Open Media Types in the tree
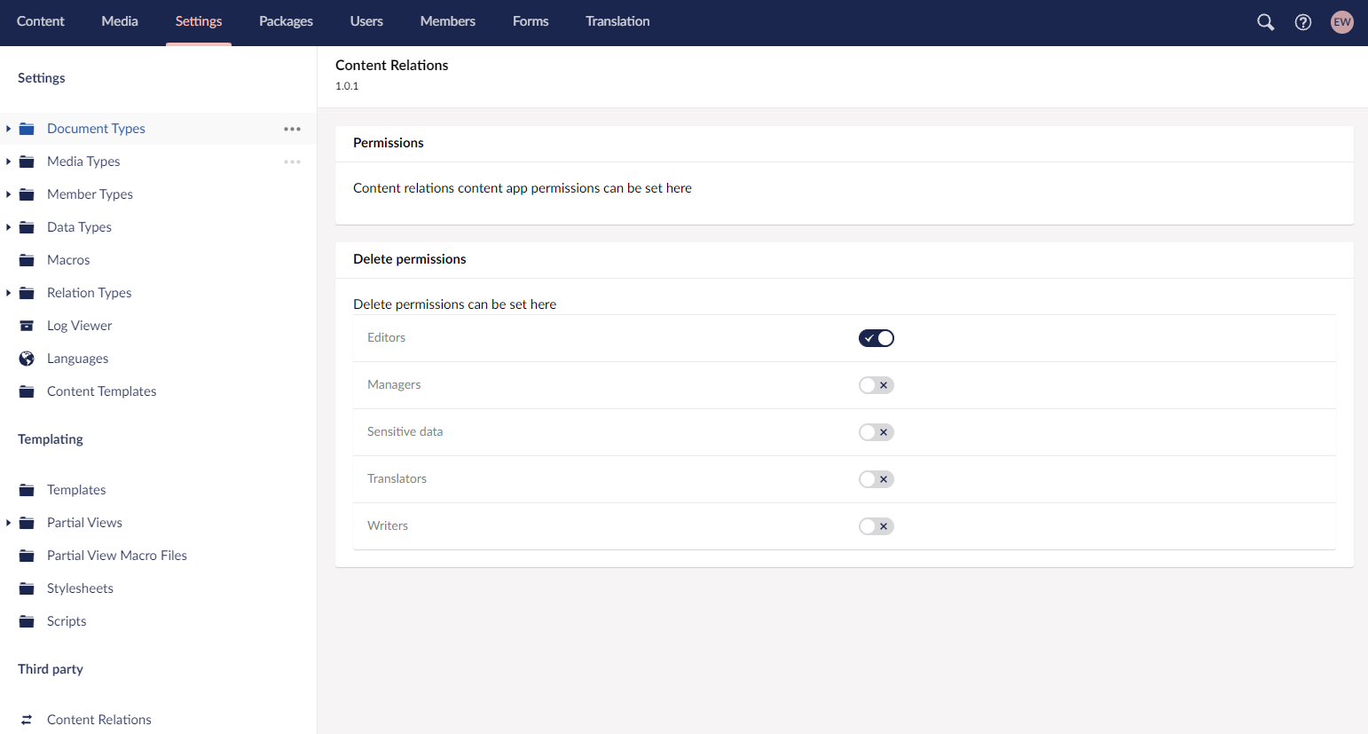 pos(83,162)
